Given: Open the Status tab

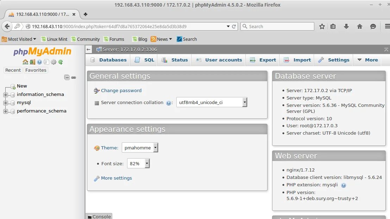Looking at the screenshot, I should (175, 60).
